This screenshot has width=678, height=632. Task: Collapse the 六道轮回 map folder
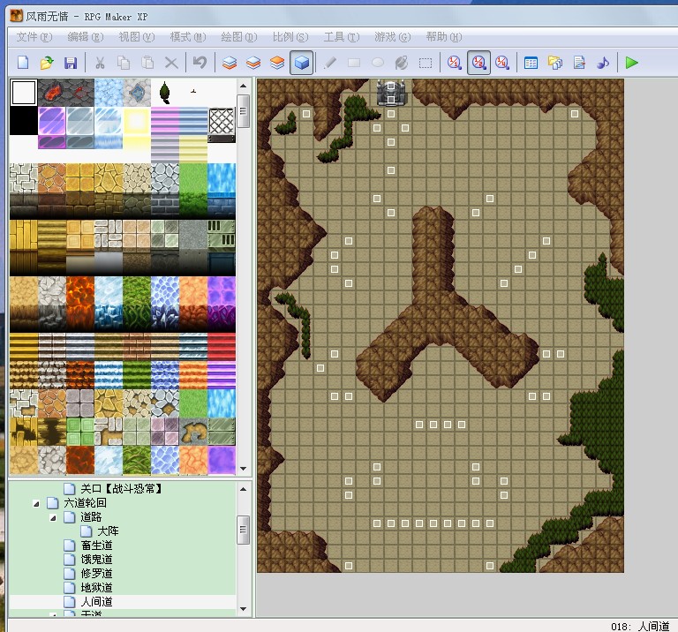tap(36, 503)
